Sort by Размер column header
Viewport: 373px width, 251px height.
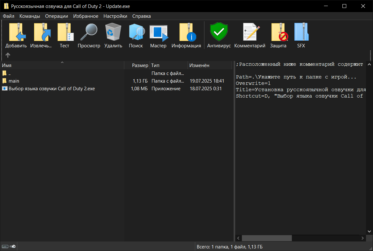pos(137,65)
